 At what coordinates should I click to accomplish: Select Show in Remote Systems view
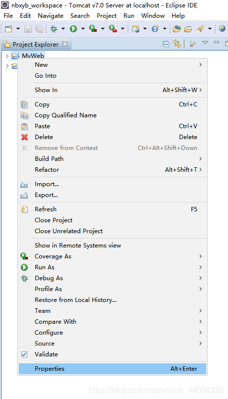click(x=113, y=246)
